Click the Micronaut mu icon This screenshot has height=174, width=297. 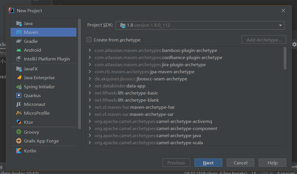pos(19,104)
